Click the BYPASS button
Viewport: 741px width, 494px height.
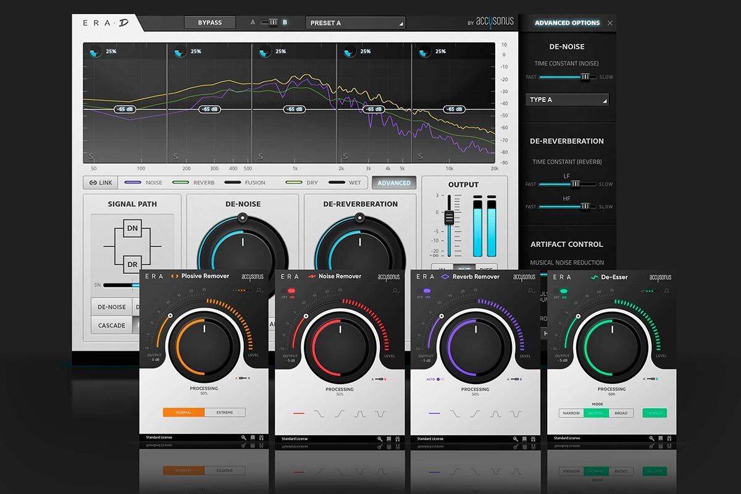pyautogui.click(x=209, y=23)
